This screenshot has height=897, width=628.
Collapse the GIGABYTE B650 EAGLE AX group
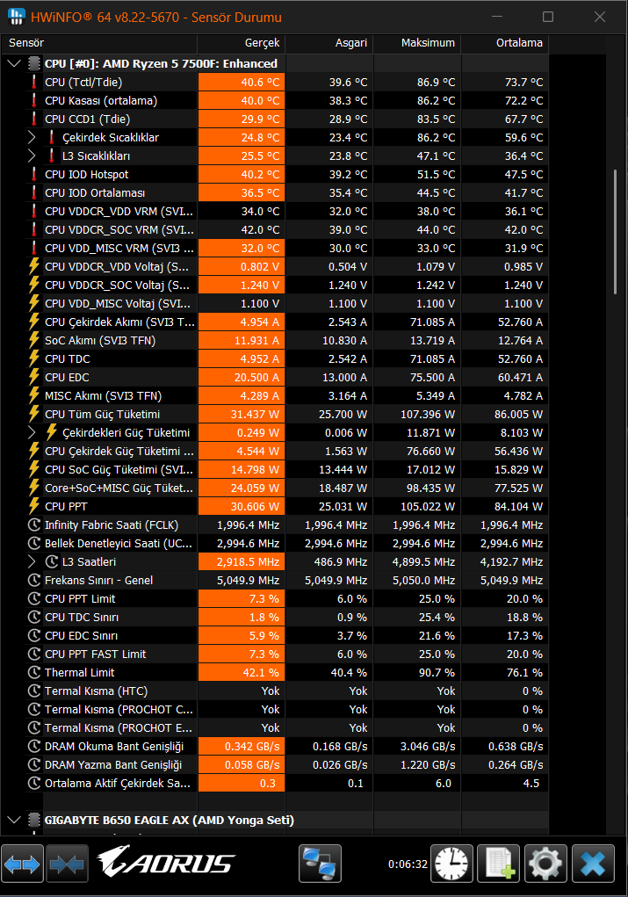pos(14,820)
